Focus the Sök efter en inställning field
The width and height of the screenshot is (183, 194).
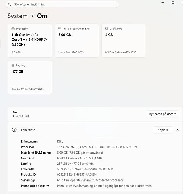[x=62, y=4]
